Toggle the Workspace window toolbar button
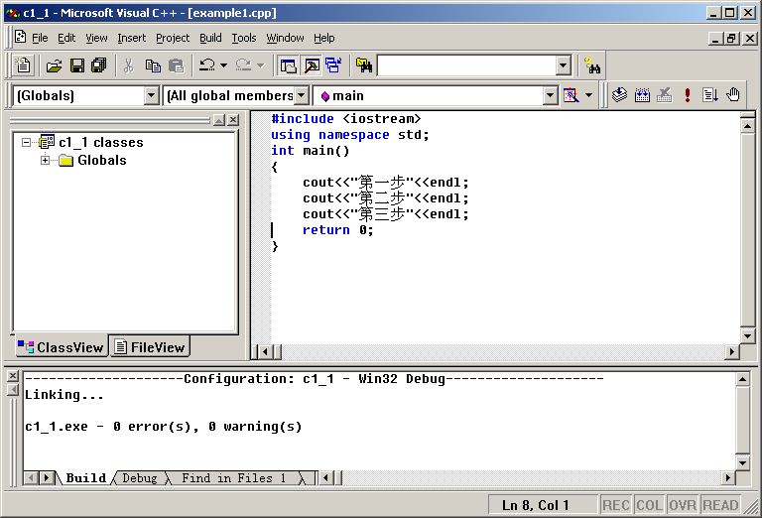Image resolution: width=762 pixels, height=518 pixels. tap(288, 65)
